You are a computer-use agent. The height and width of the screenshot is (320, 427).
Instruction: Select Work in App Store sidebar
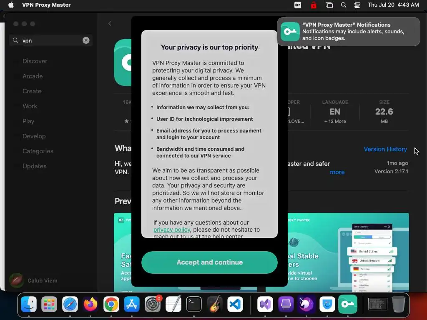pos(30,106)
